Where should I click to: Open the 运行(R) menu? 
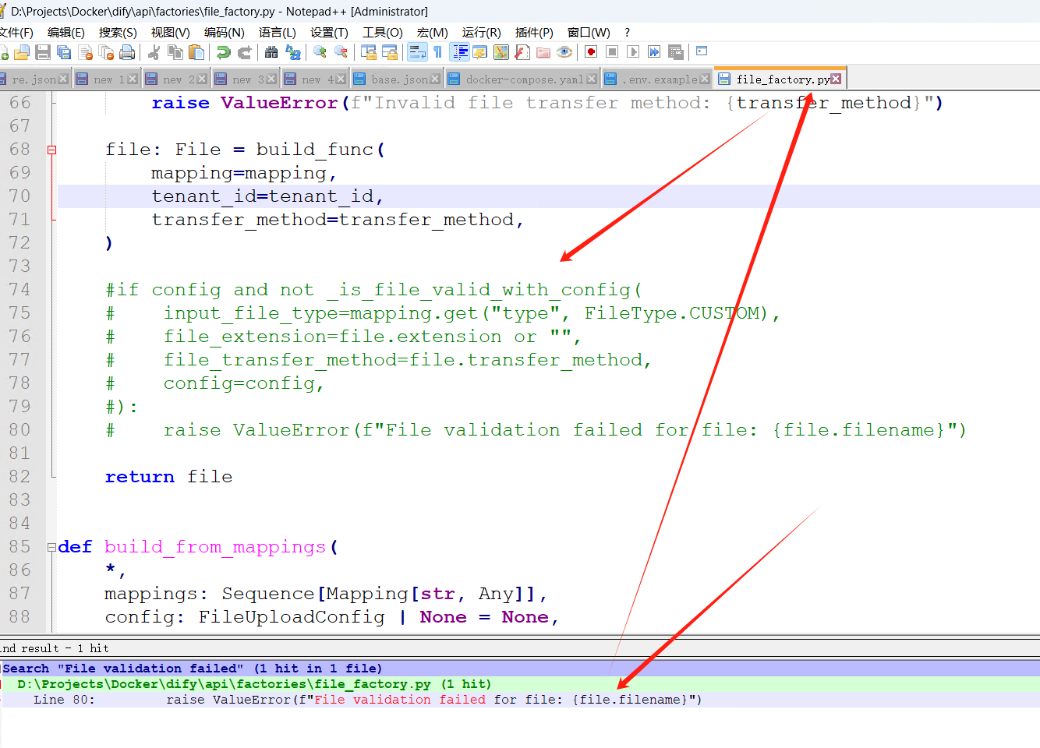pyautogui.click(x=482, y=32)
